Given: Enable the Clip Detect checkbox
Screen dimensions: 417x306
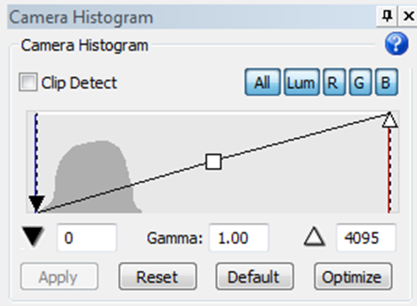Looking at the screenshot, I should [28, 83].
